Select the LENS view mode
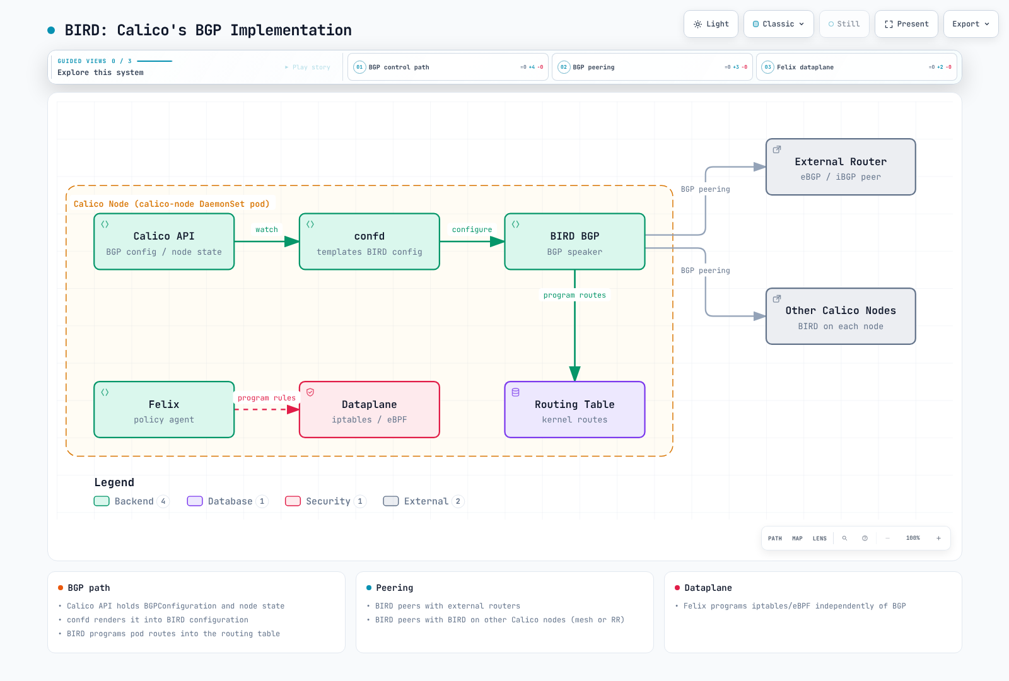 (x=819, y=538)
